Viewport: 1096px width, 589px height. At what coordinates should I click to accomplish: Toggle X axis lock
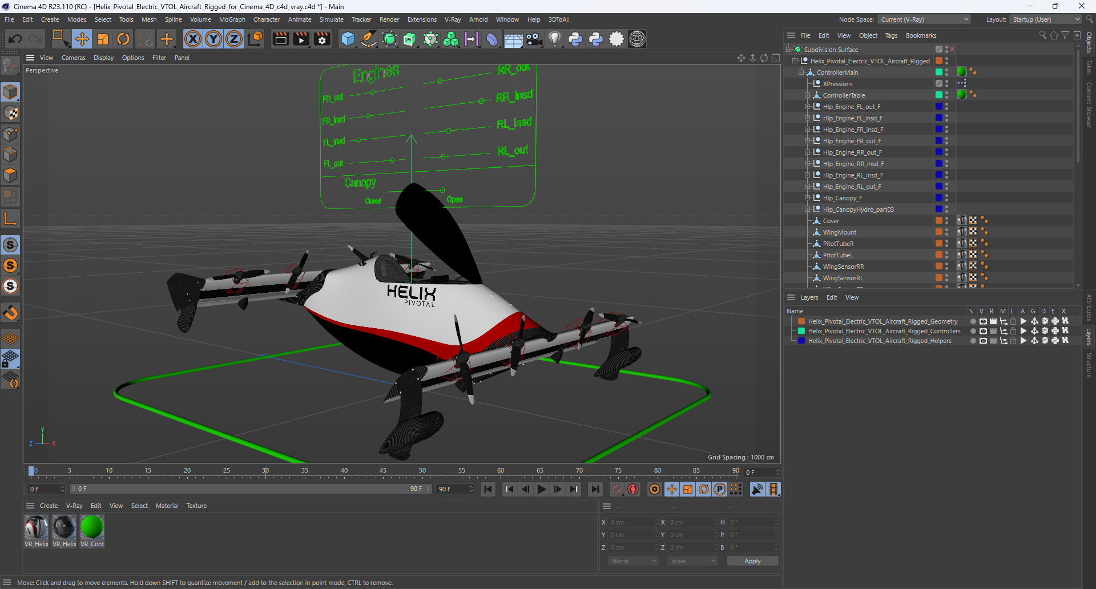[x=193, y=39]
